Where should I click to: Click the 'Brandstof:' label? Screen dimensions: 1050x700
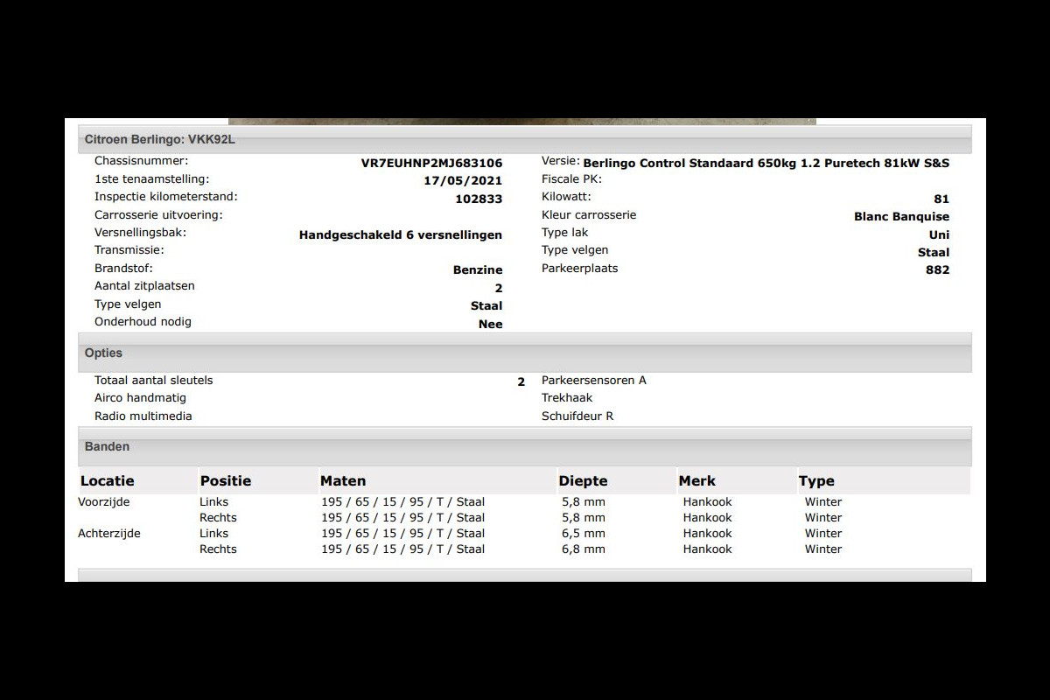123,269
